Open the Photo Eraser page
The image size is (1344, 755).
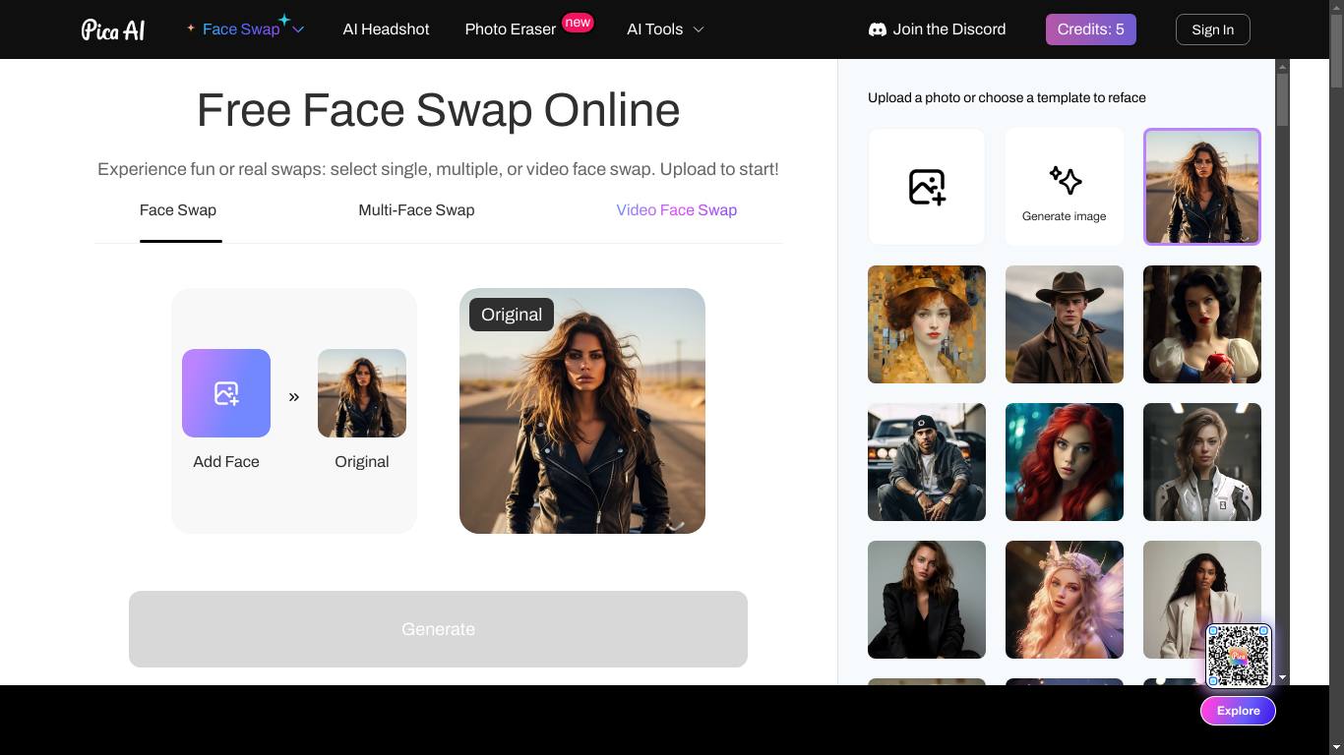click(x=510, y=29)
